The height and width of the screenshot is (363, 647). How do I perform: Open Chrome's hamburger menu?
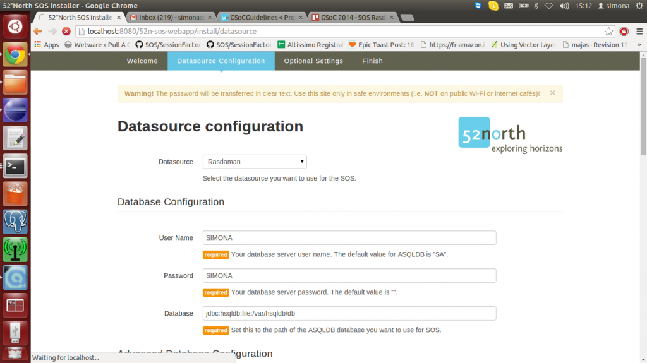639,32
